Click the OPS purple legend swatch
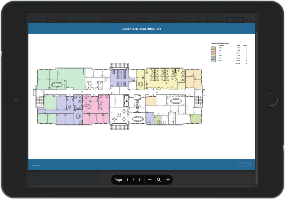Screen dimensions: 285x199 213,58
